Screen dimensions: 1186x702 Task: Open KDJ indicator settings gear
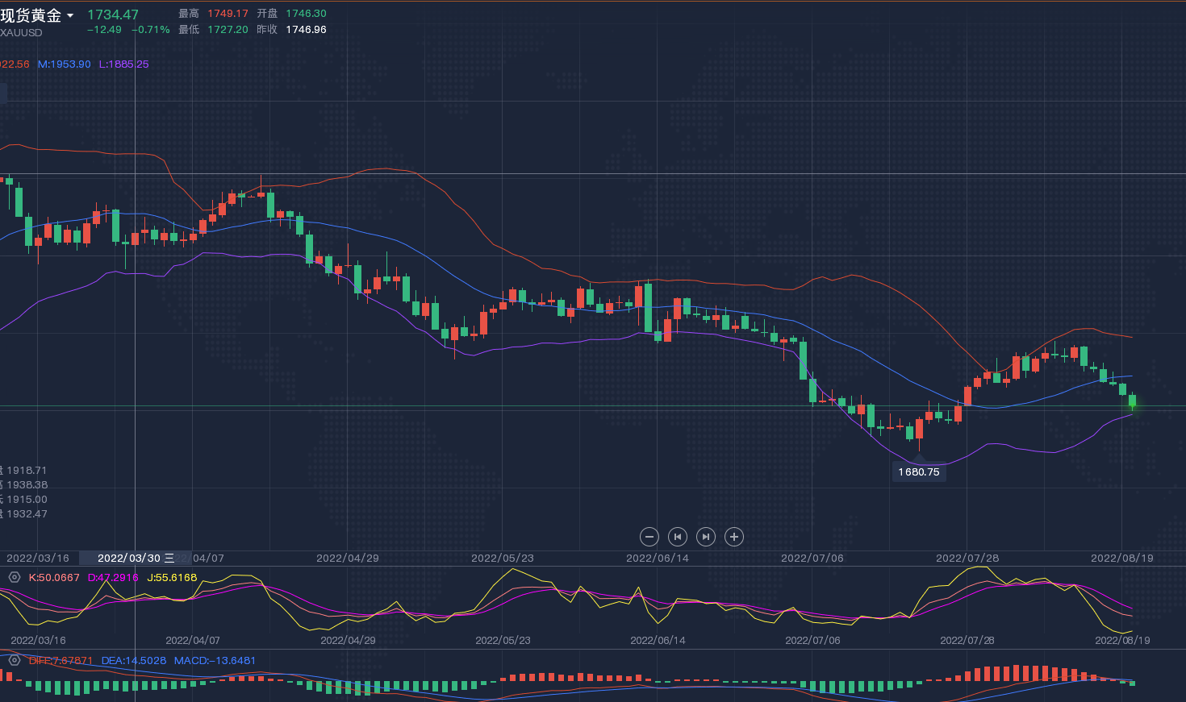14,577
